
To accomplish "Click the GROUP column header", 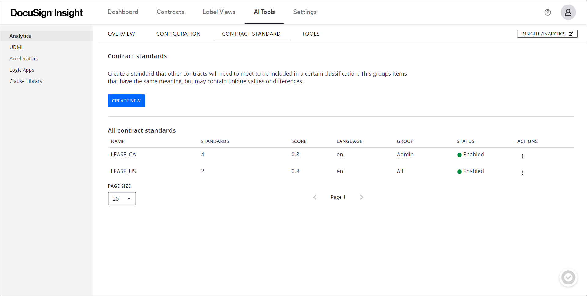I will [x=405, y=141].
